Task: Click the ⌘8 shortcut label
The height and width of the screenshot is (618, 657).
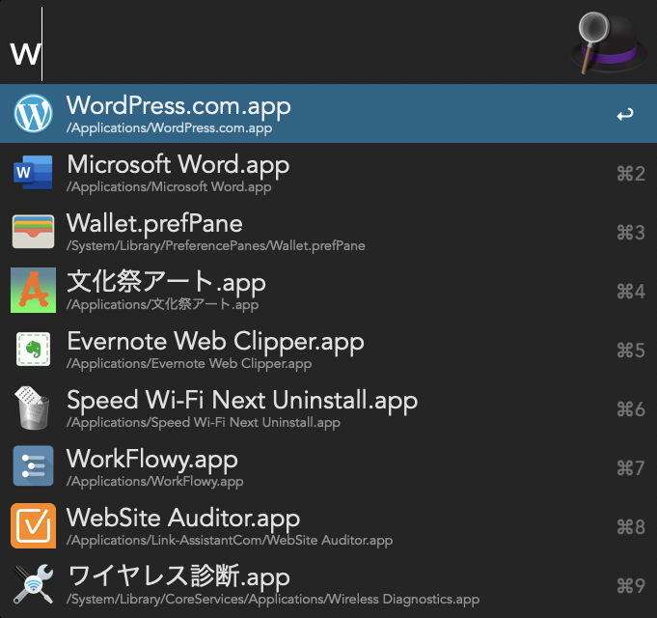Action: click(631, 527)
